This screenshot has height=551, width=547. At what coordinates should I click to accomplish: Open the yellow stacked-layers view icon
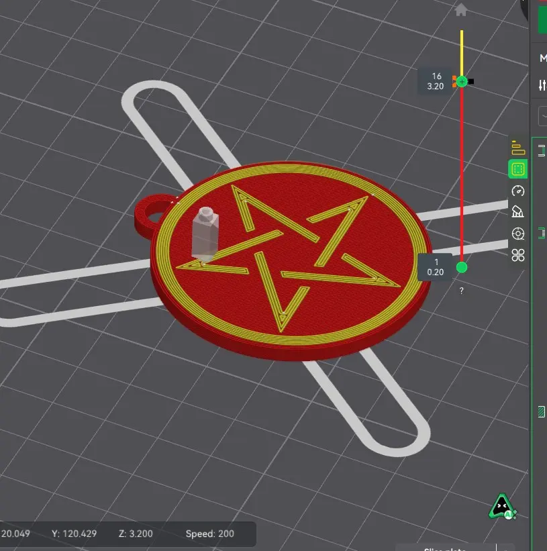pos(518,148)
